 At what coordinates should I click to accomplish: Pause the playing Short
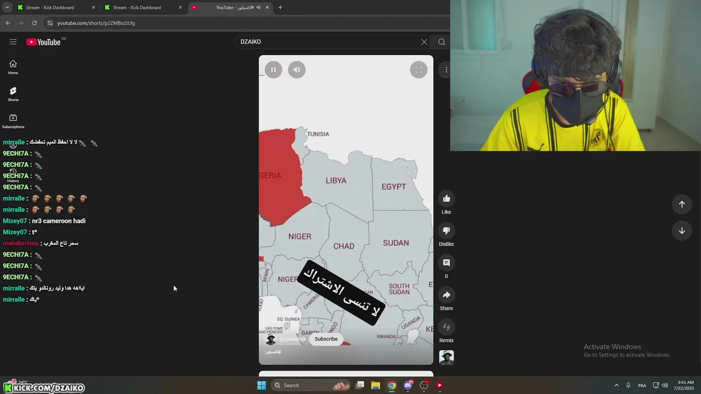[x=273, y=69]
